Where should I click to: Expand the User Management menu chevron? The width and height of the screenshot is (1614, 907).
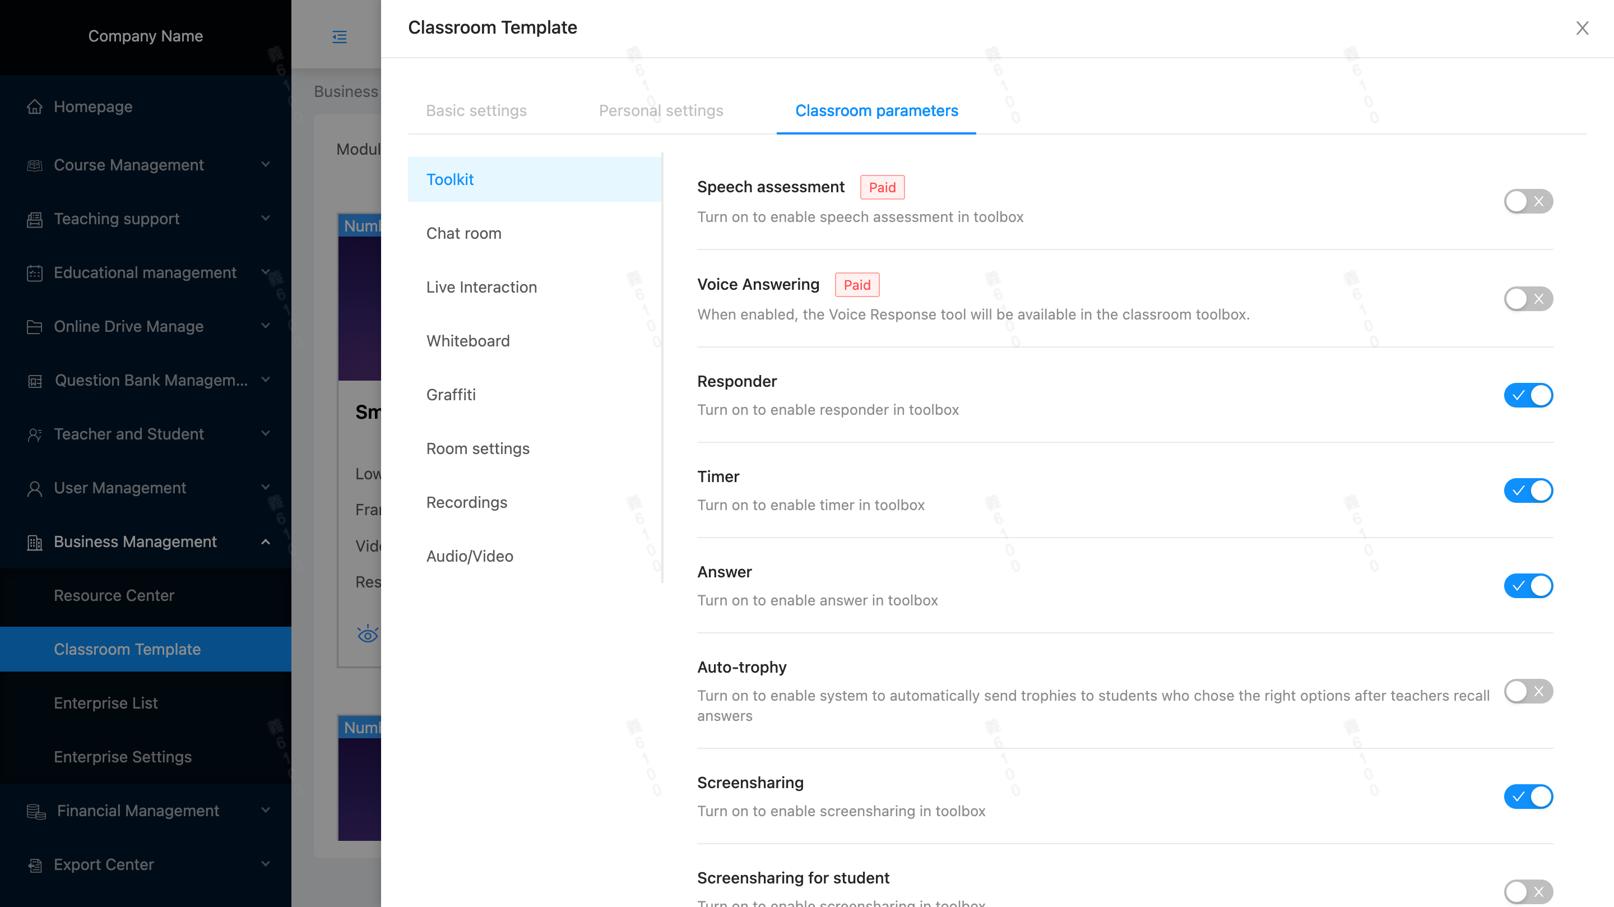pos(266,487)
